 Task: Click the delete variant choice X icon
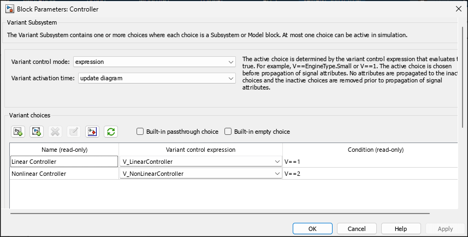55,132
